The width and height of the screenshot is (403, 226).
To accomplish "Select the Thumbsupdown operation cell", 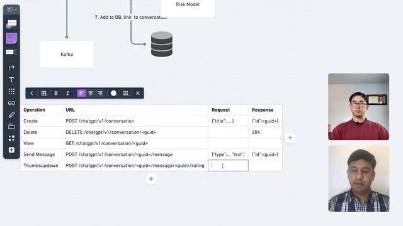I will click(x=41, y=166).
